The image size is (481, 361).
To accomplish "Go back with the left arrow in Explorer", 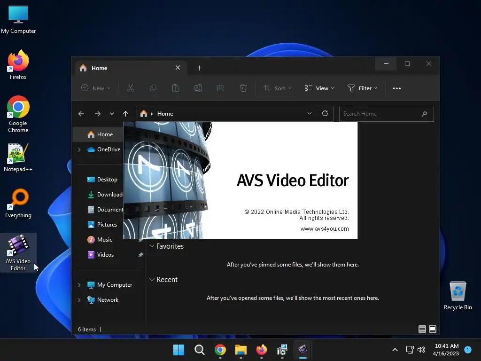I will [x=81, y=114].
